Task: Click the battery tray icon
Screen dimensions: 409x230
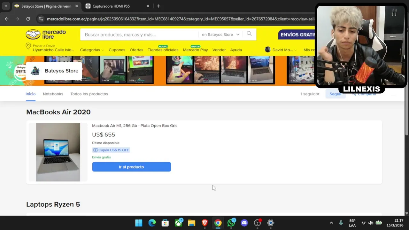Action: tap(379, 223)
